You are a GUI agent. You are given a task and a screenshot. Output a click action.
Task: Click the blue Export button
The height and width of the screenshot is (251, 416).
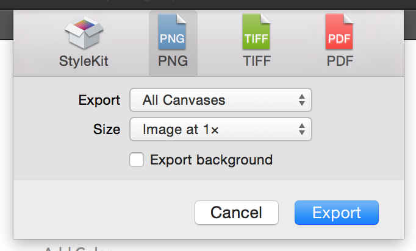point(336,213)
